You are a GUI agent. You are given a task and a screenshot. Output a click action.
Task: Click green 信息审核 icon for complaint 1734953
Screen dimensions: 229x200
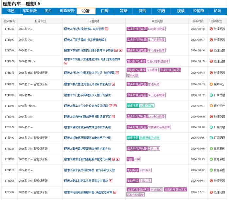point(211,159)
